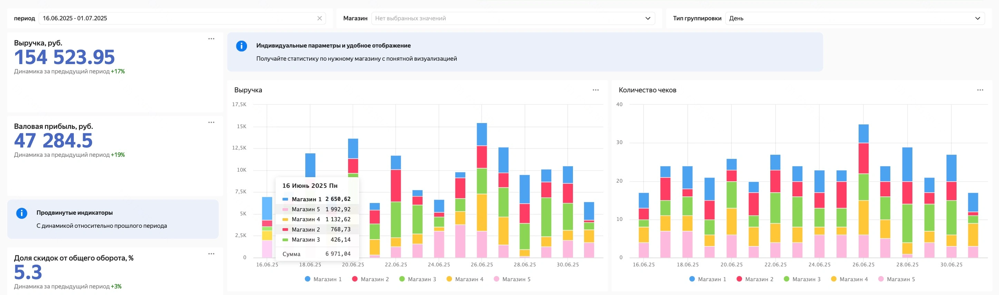
Task: Click Магазин 4 row showing 1 132,62 in tooltip
Action: pos(317,220)
